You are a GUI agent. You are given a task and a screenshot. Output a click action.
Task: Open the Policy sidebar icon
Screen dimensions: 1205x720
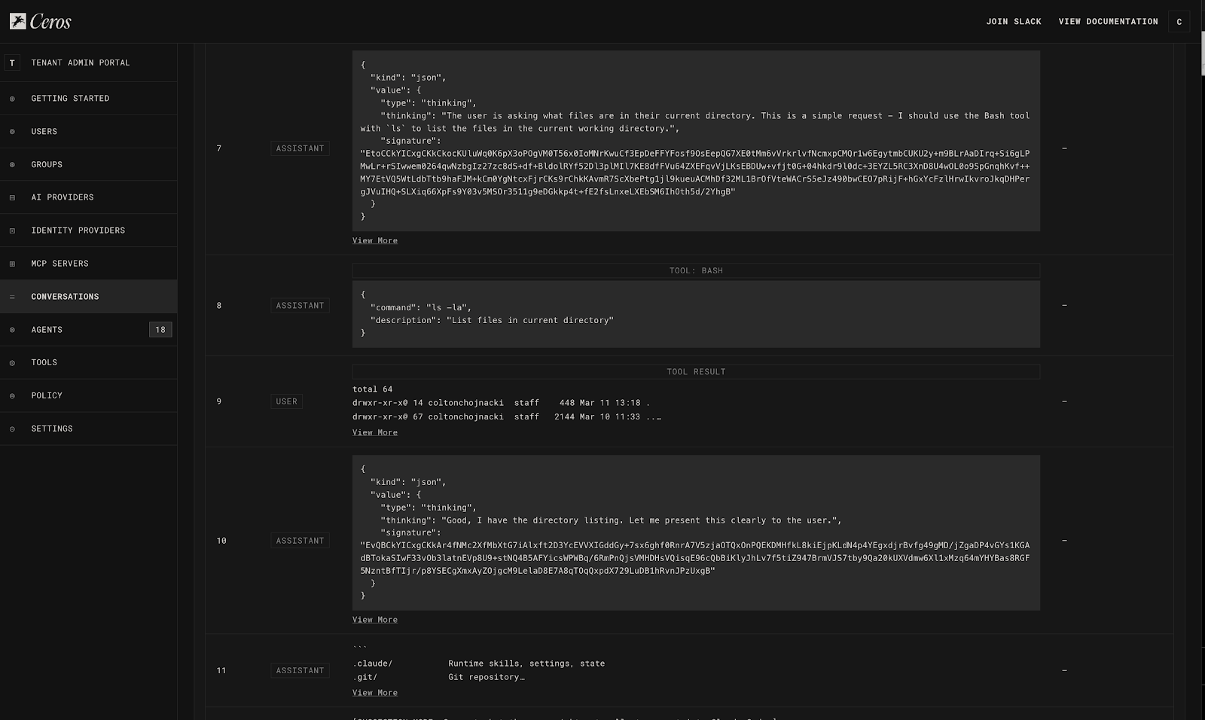pos(12,396)
